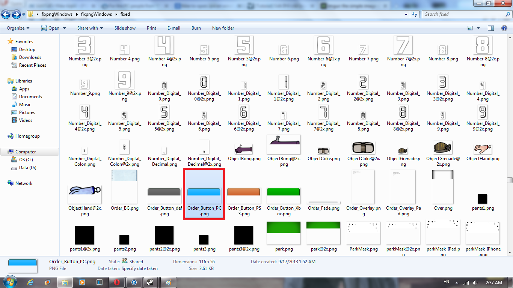
Task: Select Data (D:) drive in sidebar
Action: pos(27,168)
